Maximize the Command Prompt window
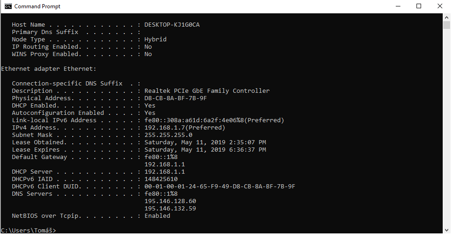The height and width of the screenshot is (238, 451). [x=419, y=6]
